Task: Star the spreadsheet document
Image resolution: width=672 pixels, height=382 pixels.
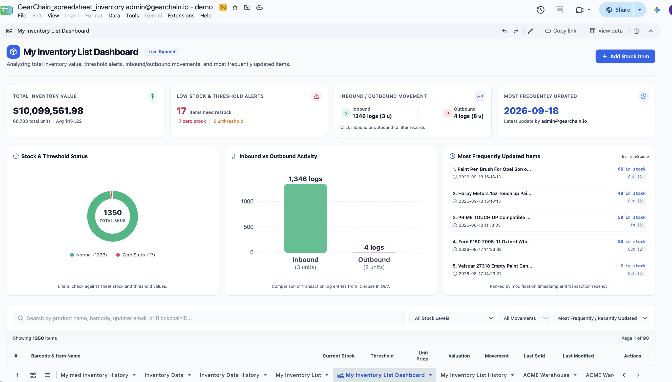Action: coord(235,7)
